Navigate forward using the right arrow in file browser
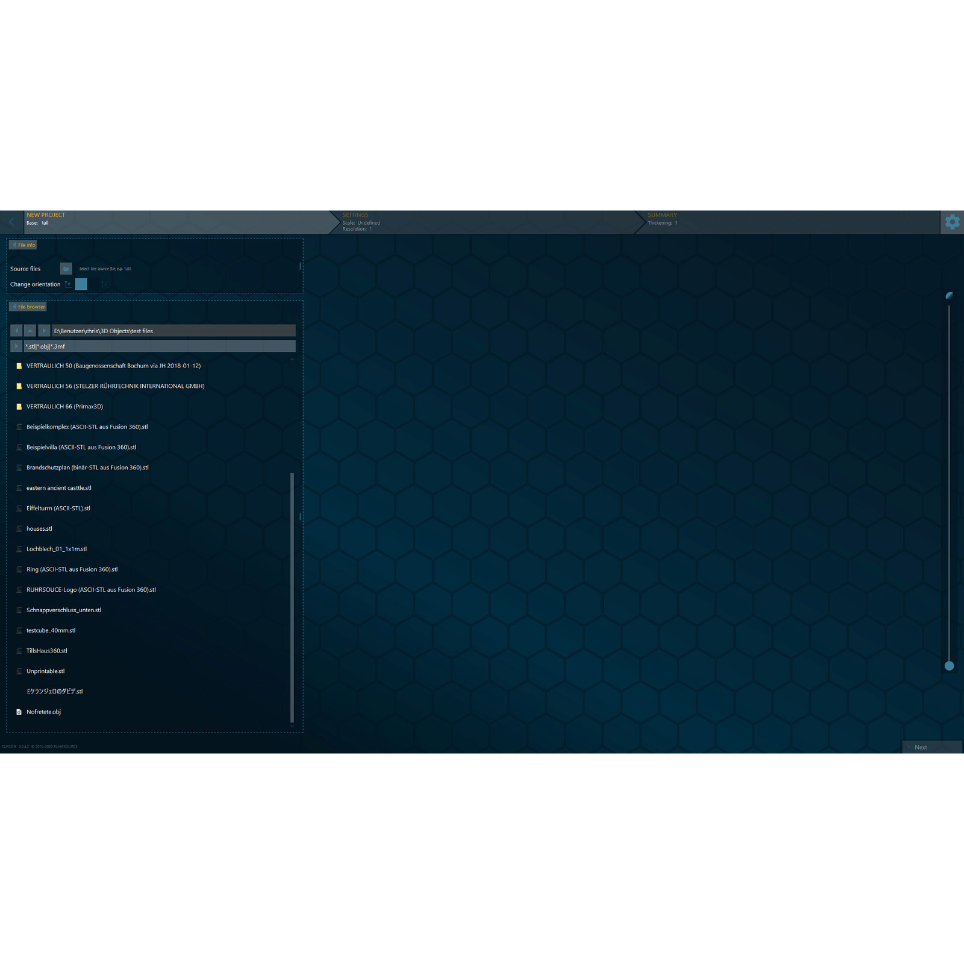Image resolution: width=964 pixels, height=964 pixels. tap(43, 330)
